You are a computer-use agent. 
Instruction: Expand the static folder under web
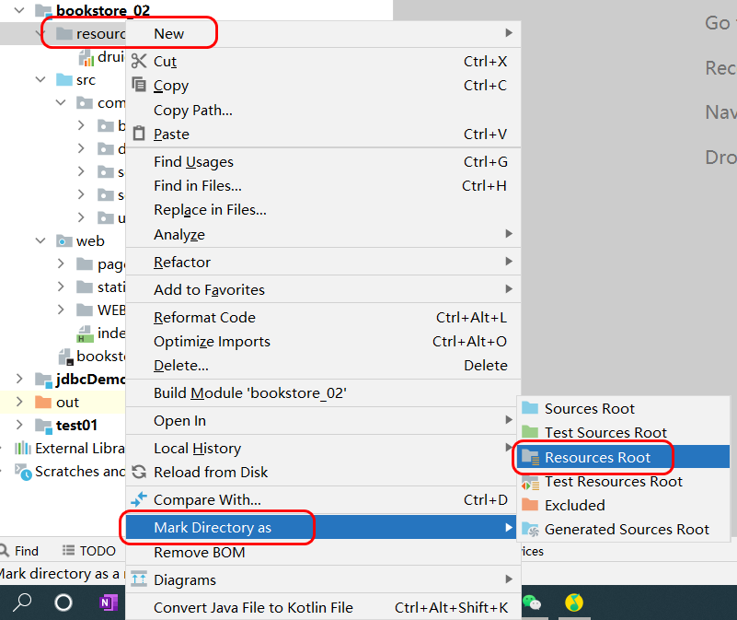(x=61, y=287)
